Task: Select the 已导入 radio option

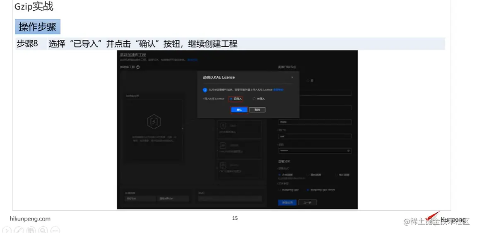Action: pos(231,99)
